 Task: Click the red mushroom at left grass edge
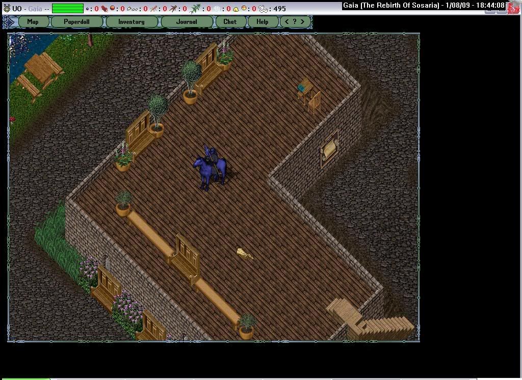tap(12, 120)
